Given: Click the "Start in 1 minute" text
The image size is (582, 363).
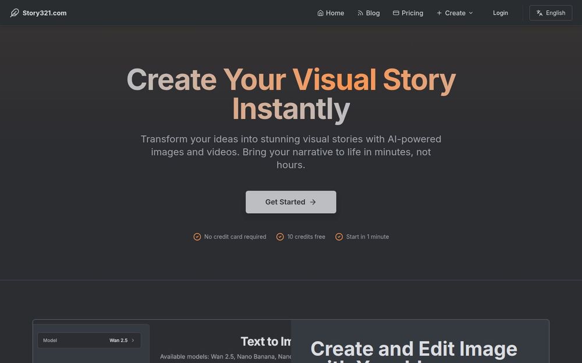Looking at the screenshot, I should 367,237.
